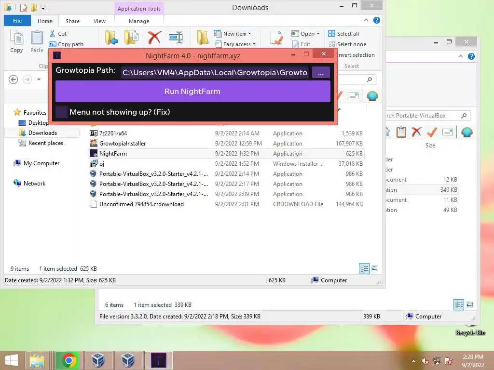
Task: Select Desktop in the navigation pane
Action: click(x=33, y=123)
